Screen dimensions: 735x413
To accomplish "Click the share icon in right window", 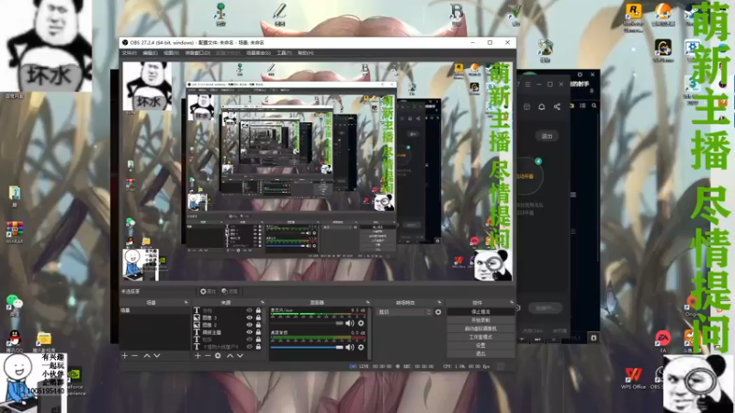I will (557, 106).
